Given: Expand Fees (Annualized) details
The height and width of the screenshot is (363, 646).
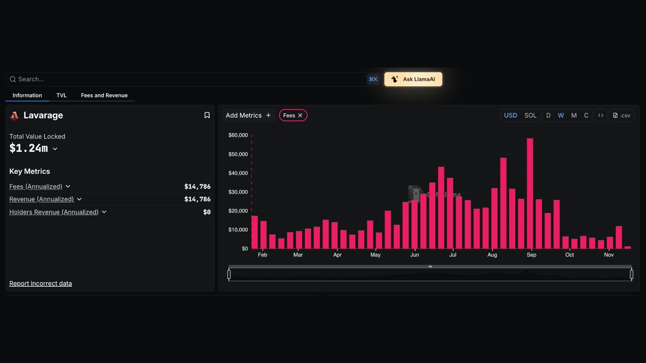Looking at the screenshot, I should click(68, 187).
